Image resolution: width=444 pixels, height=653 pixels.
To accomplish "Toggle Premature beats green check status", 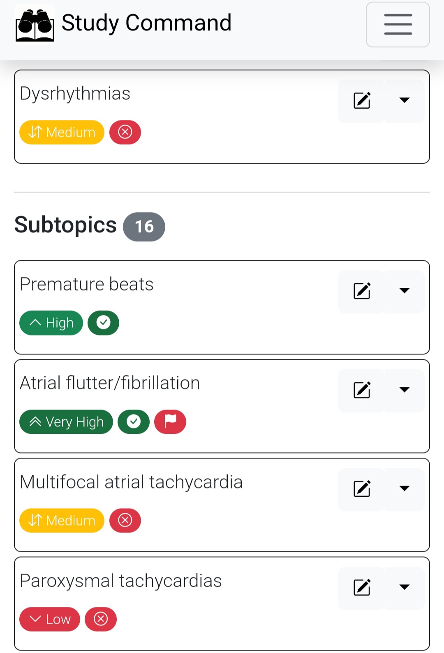I will click(103, 323).
